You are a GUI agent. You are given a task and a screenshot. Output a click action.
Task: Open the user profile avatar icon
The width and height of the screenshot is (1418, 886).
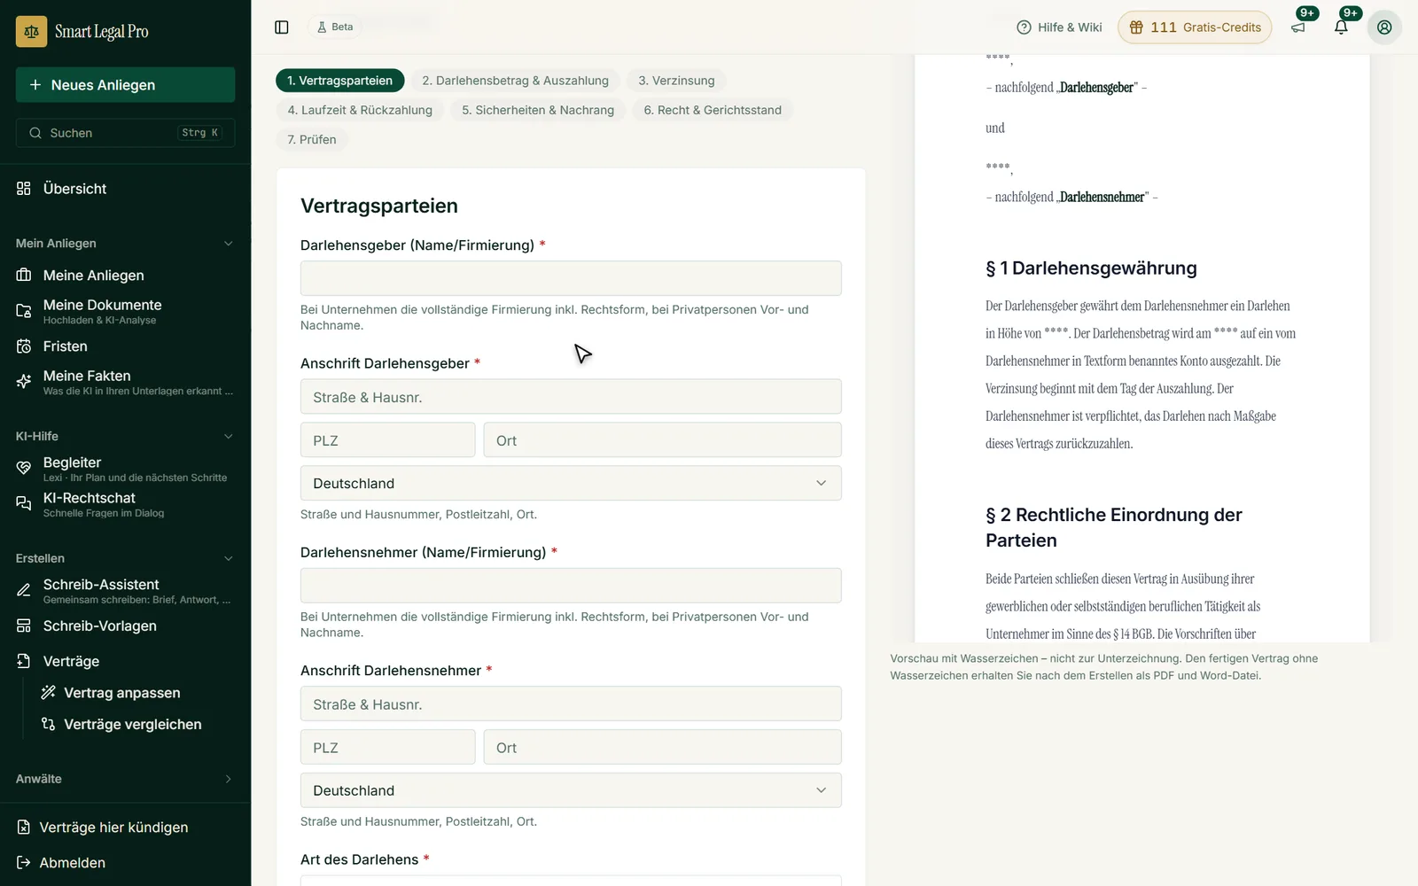[1384, 27]
